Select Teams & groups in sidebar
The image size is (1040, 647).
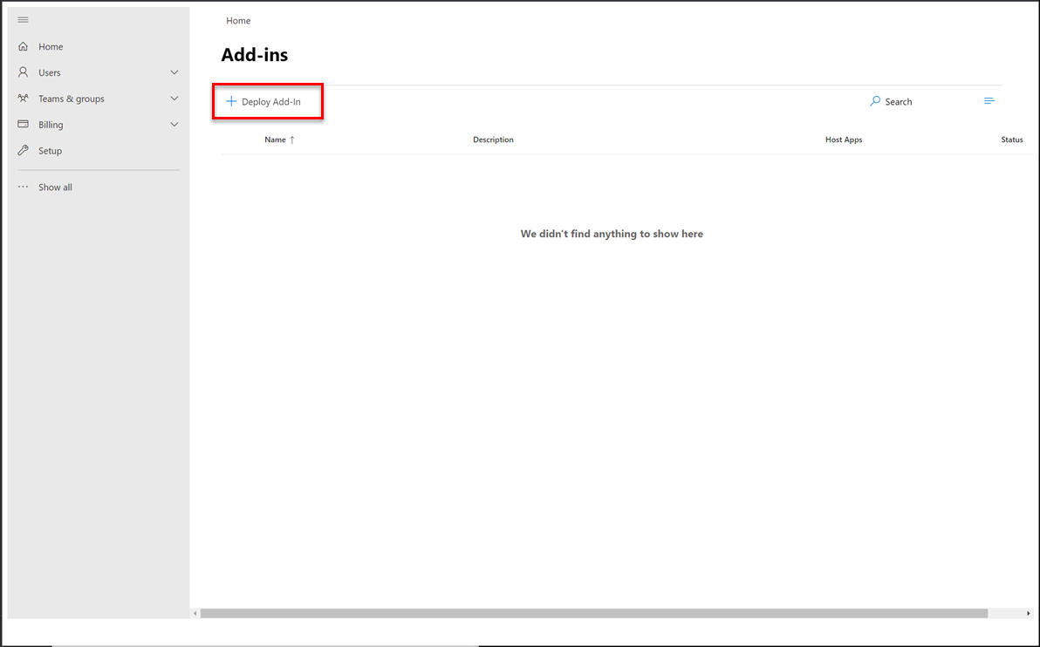point(72,99)
